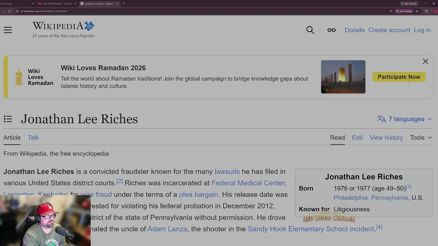
Task: Click Log in
Action: coord(422,30)
